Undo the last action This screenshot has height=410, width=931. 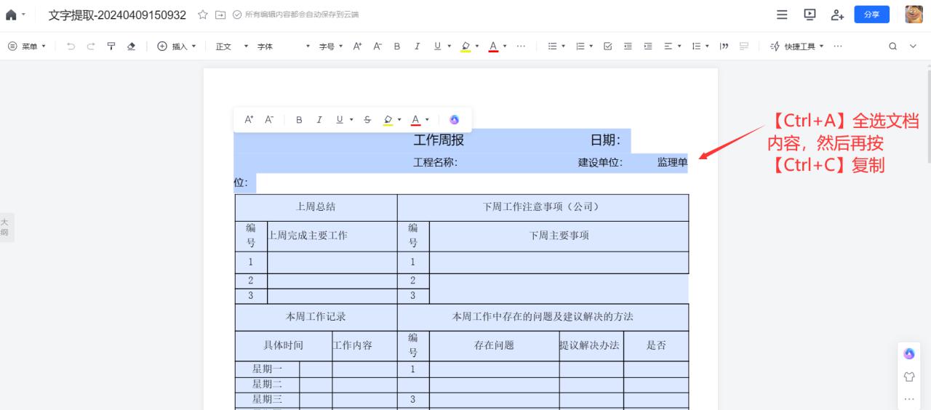71,46
